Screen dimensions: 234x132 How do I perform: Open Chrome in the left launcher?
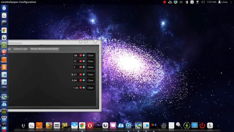(x=4, y=30)
